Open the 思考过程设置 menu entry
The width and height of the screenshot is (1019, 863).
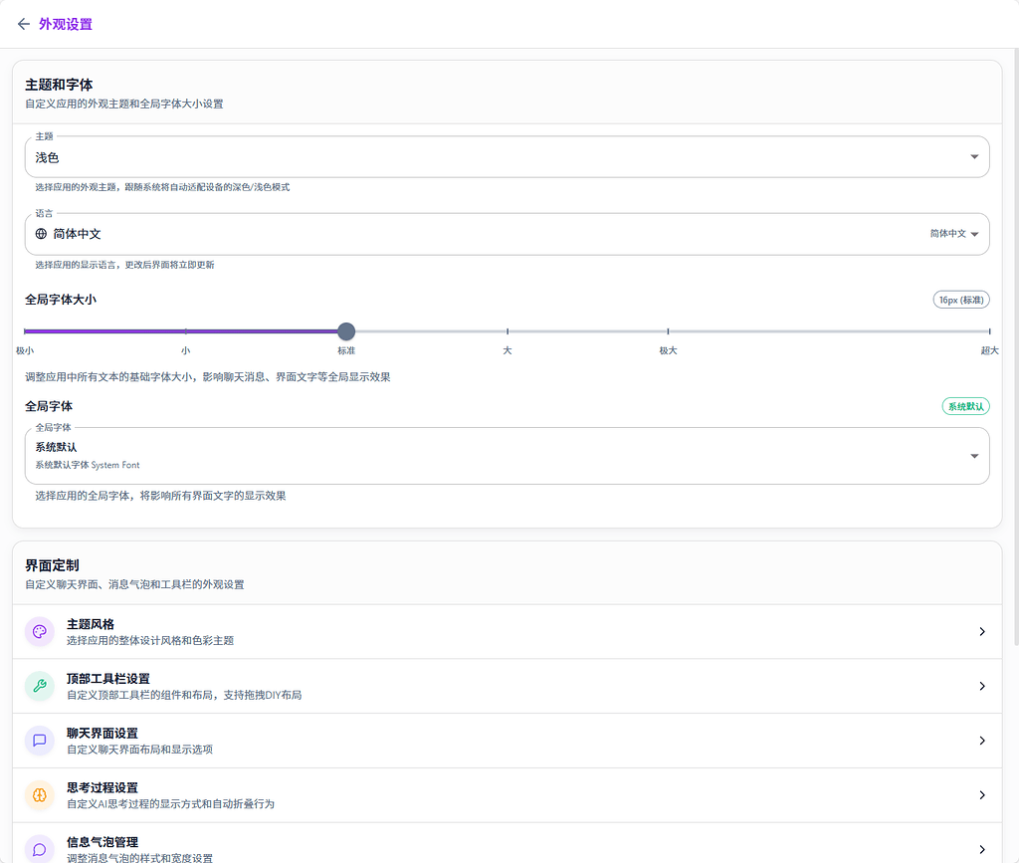point(507,795)
